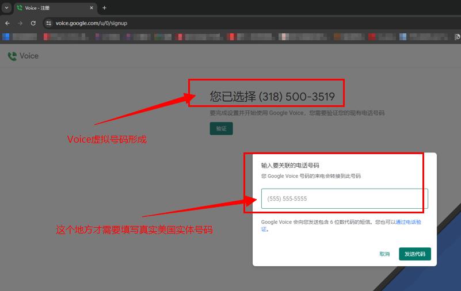461x291 pixels.
Task: Click the 输入要关联的电话号码 dialog title
Action: click(x=290, y=165)
